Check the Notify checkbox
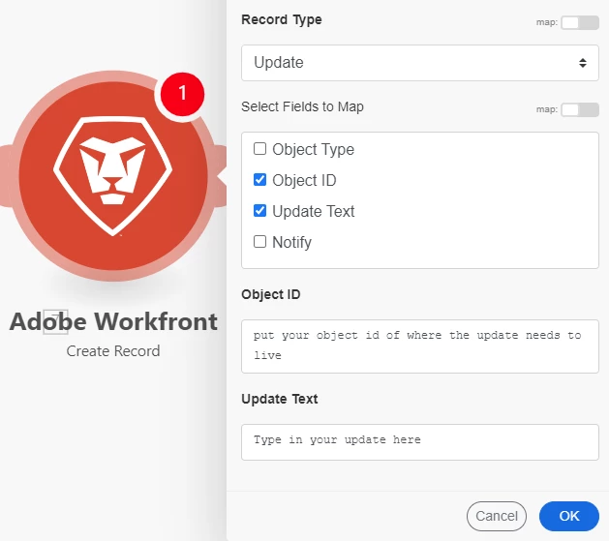The image size is (609, 541). [x=259, y=242]
